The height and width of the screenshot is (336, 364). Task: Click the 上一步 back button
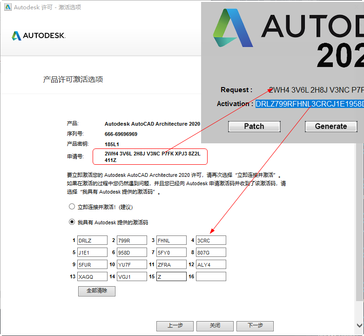[x=175, y=326]
